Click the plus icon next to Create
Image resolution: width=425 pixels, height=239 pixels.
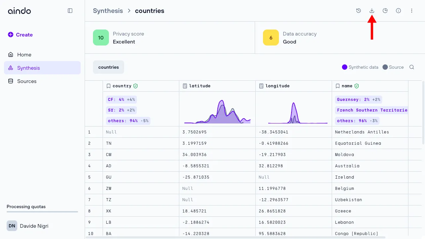click(11, 35)
